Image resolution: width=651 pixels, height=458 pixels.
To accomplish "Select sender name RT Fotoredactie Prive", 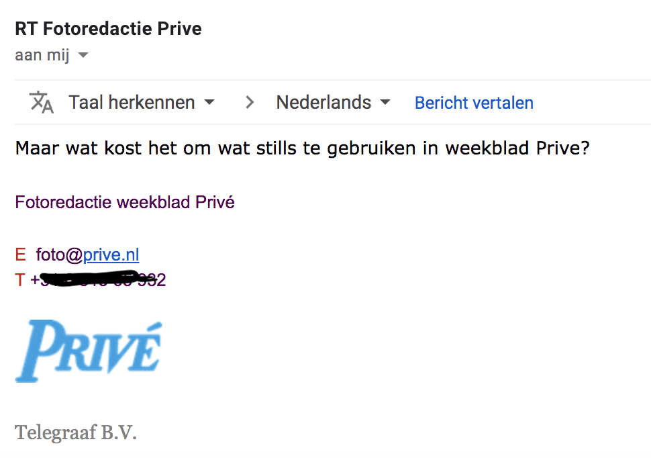I will (x=108, y=29).
